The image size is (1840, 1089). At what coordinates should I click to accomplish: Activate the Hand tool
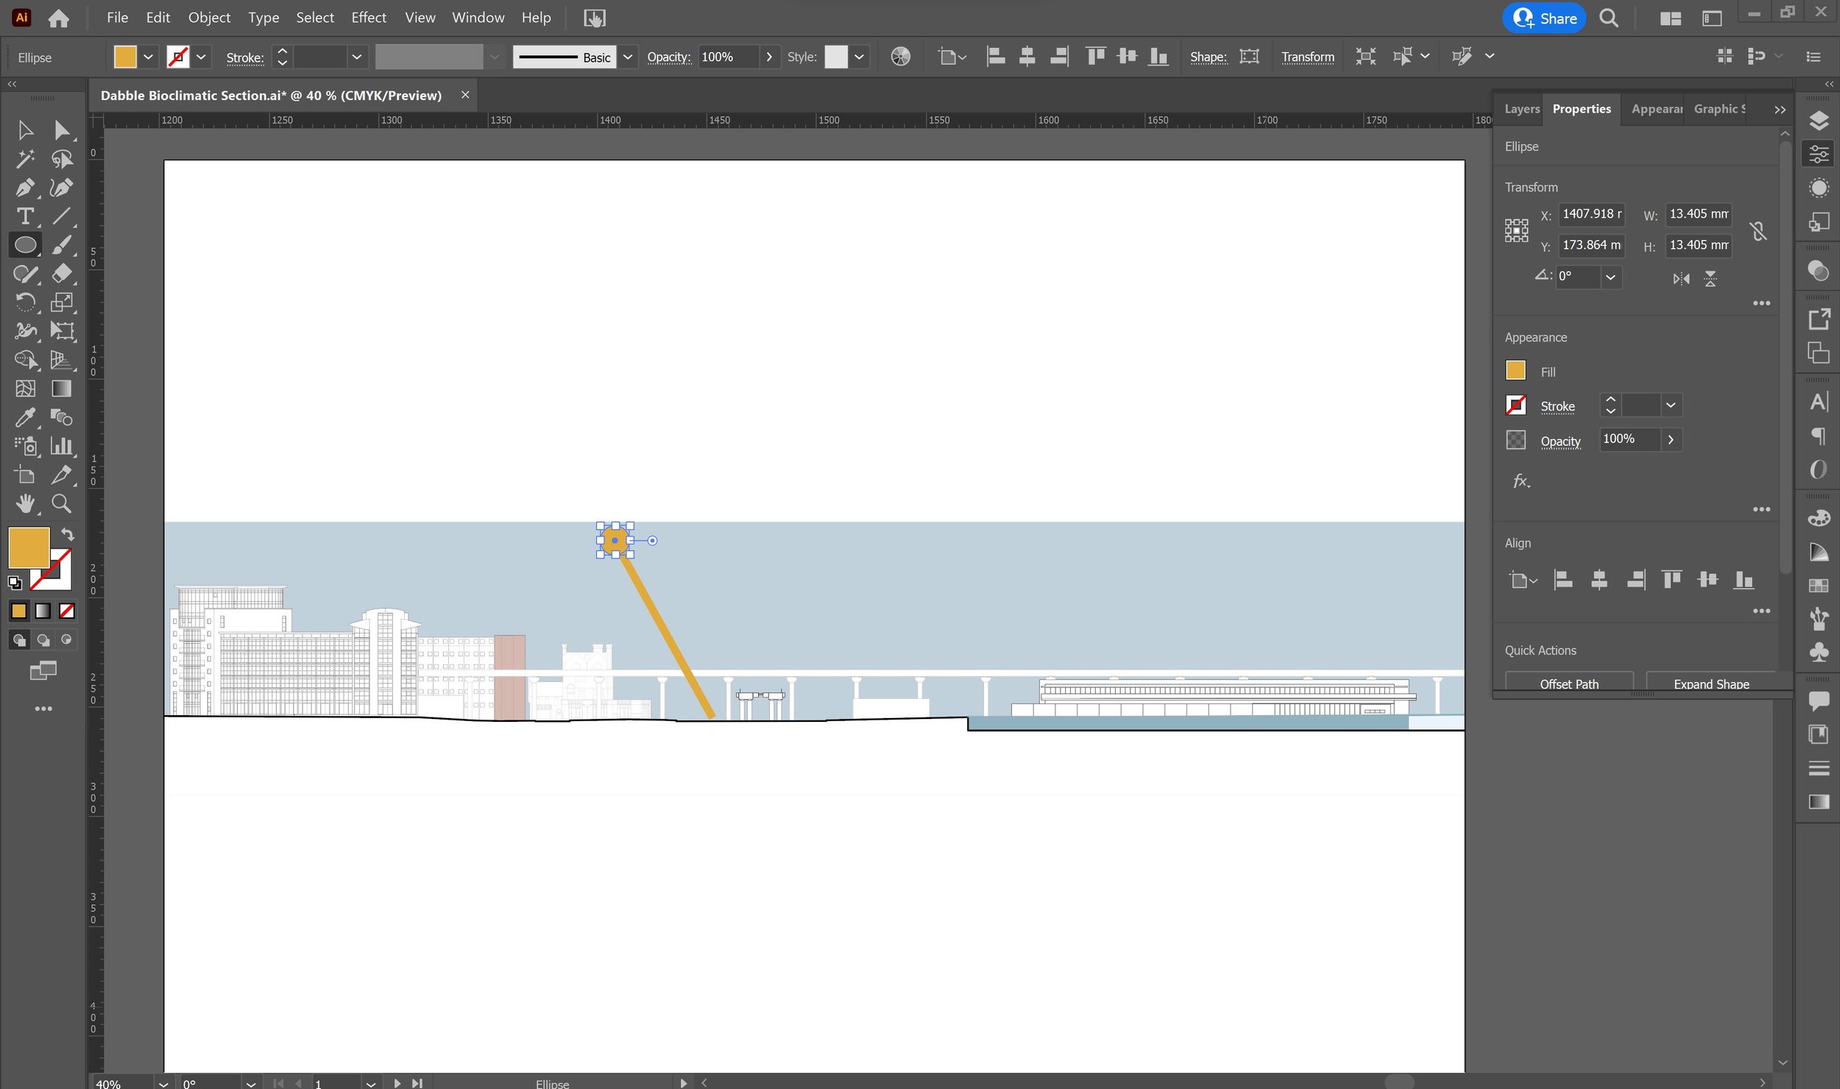25,504
